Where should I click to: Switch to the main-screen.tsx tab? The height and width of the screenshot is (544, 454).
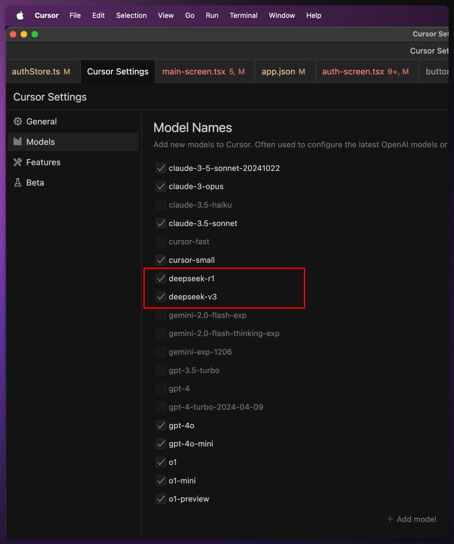(x=205, y=72)
